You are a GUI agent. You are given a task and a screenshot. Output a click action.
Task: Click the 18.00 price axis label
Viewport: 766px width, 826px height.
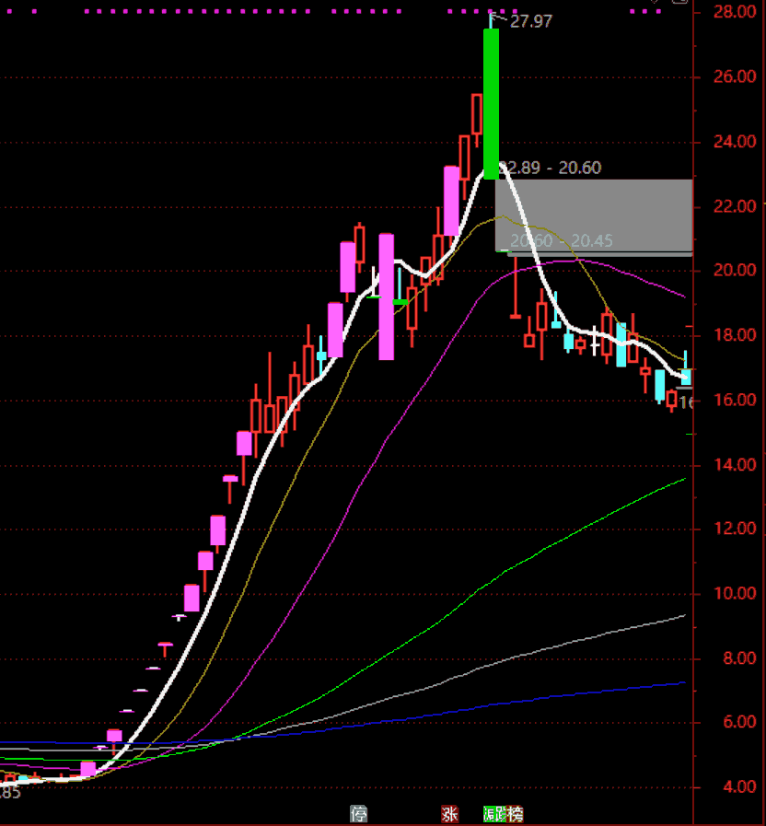[735, 335]
